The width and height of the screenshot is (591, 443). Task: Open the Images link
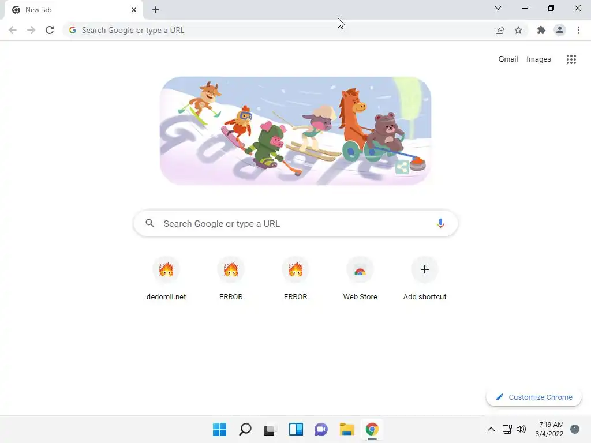pyautogui.click(x=538, y=59)
